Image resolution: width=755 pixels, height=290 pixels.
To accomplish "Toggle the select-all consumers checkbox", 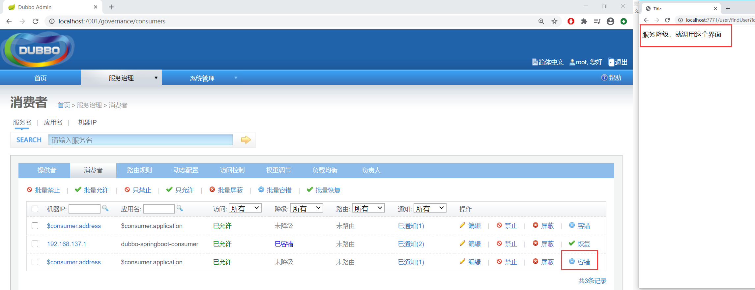I will click(35, 209).
